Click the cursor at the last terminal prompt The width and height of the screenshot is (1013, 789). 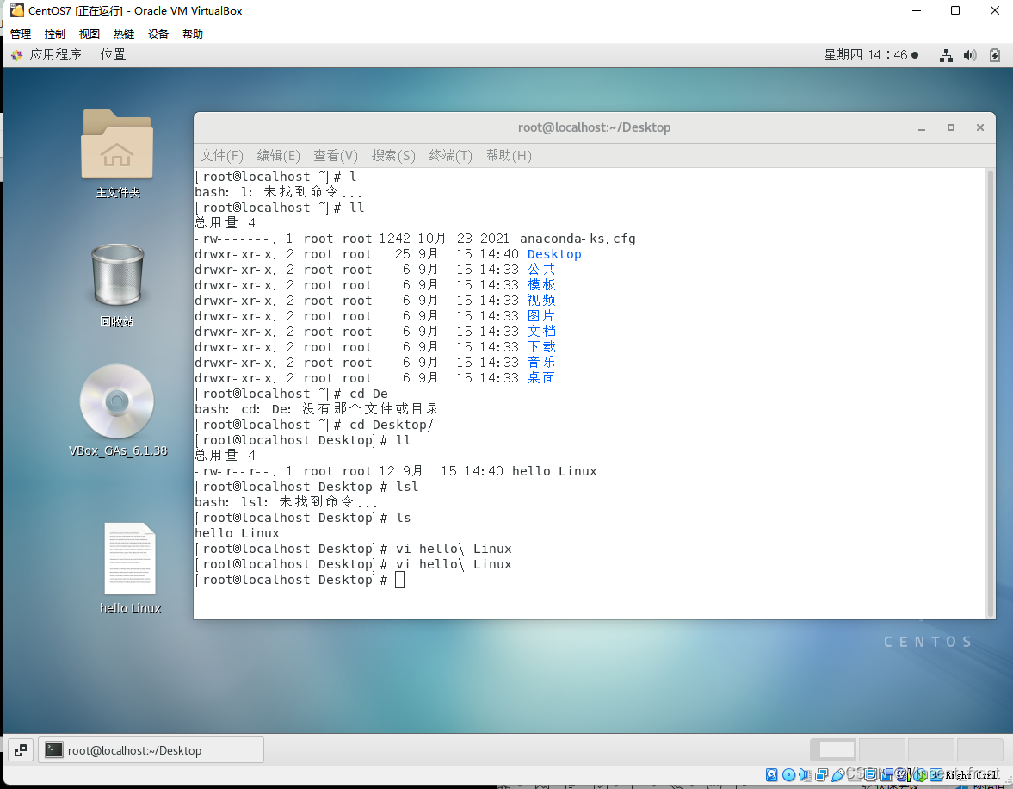click(400, 580)
